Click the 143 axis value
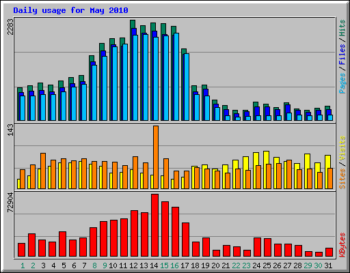 [10, 130]
